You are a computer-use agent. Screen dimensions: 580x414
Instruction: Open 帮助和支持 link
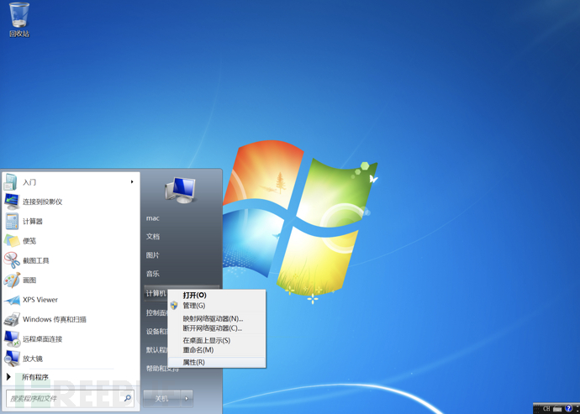click(162, 368)
